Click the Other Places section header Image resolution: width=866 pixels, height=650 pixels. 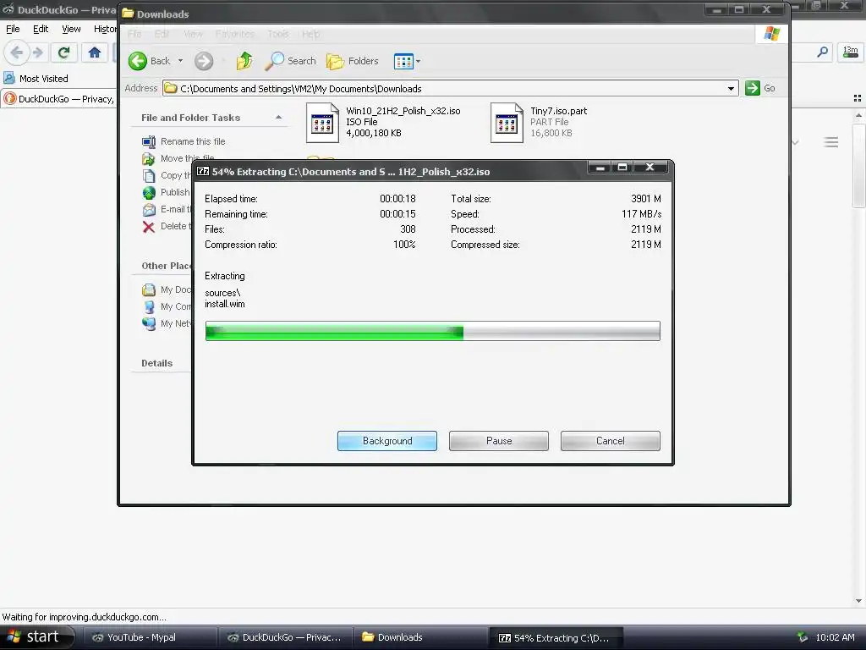[167, 266]
